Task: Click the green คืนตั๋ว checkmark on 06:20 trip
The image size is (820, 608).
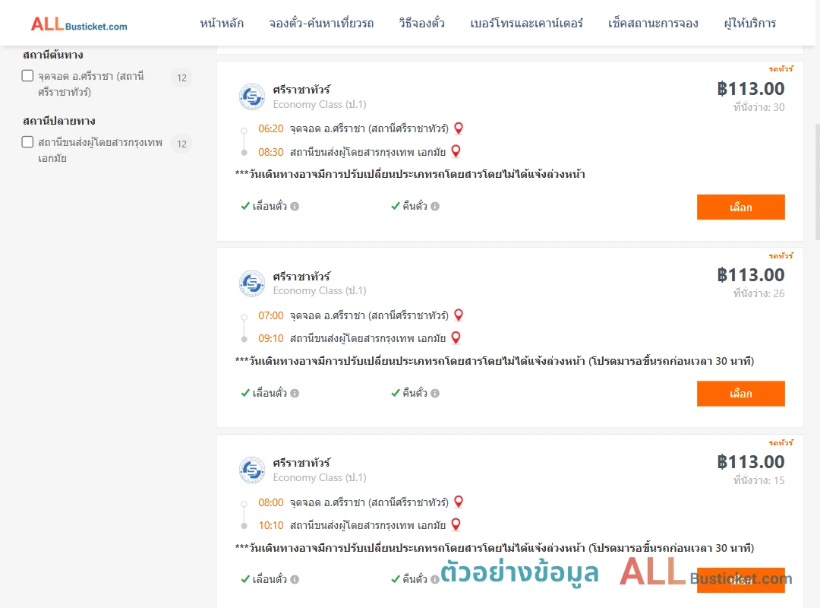Action: [396, 206]
